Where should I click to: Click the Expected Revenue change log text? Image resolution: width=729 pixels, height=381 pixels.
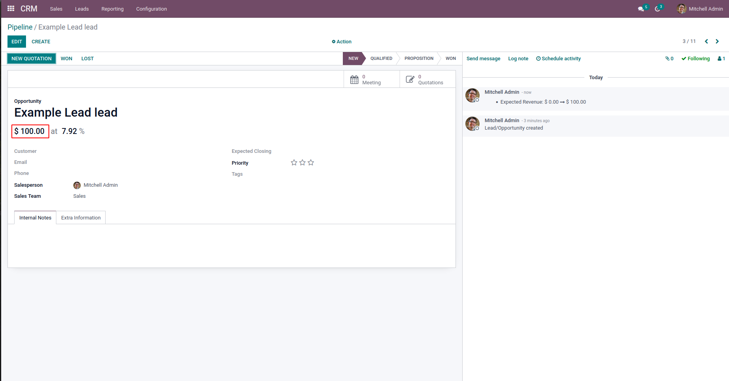click(543, 102)
